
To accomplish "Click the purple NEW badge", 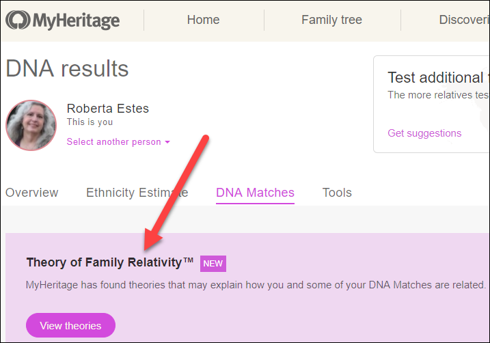I will [213, 264].
